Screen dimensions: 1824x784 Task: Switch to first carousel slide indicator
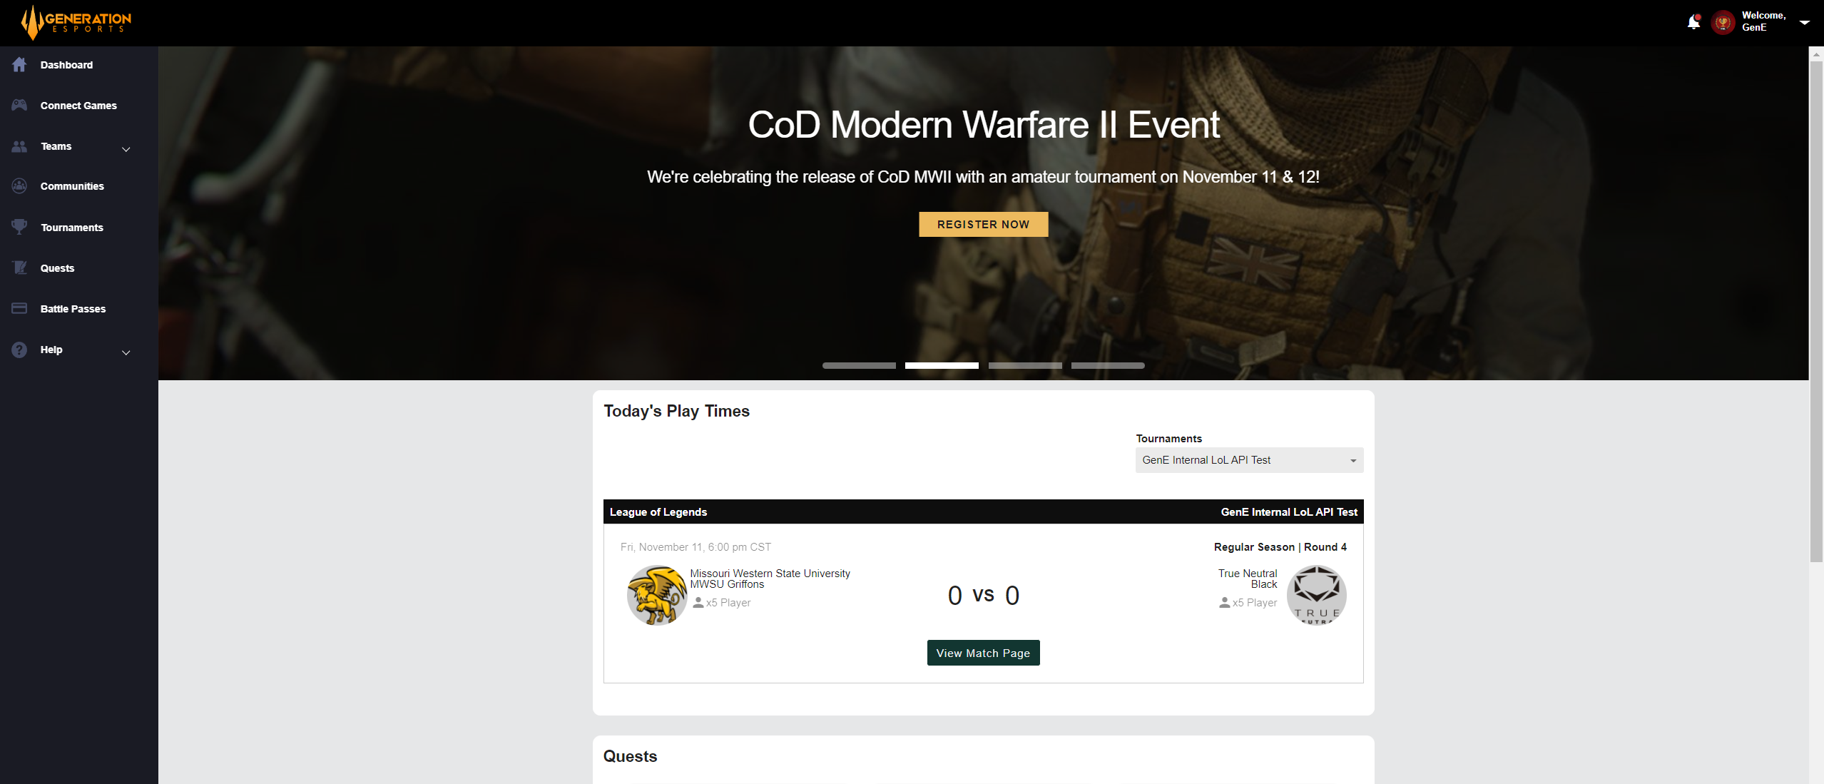(x=859, y=365)
